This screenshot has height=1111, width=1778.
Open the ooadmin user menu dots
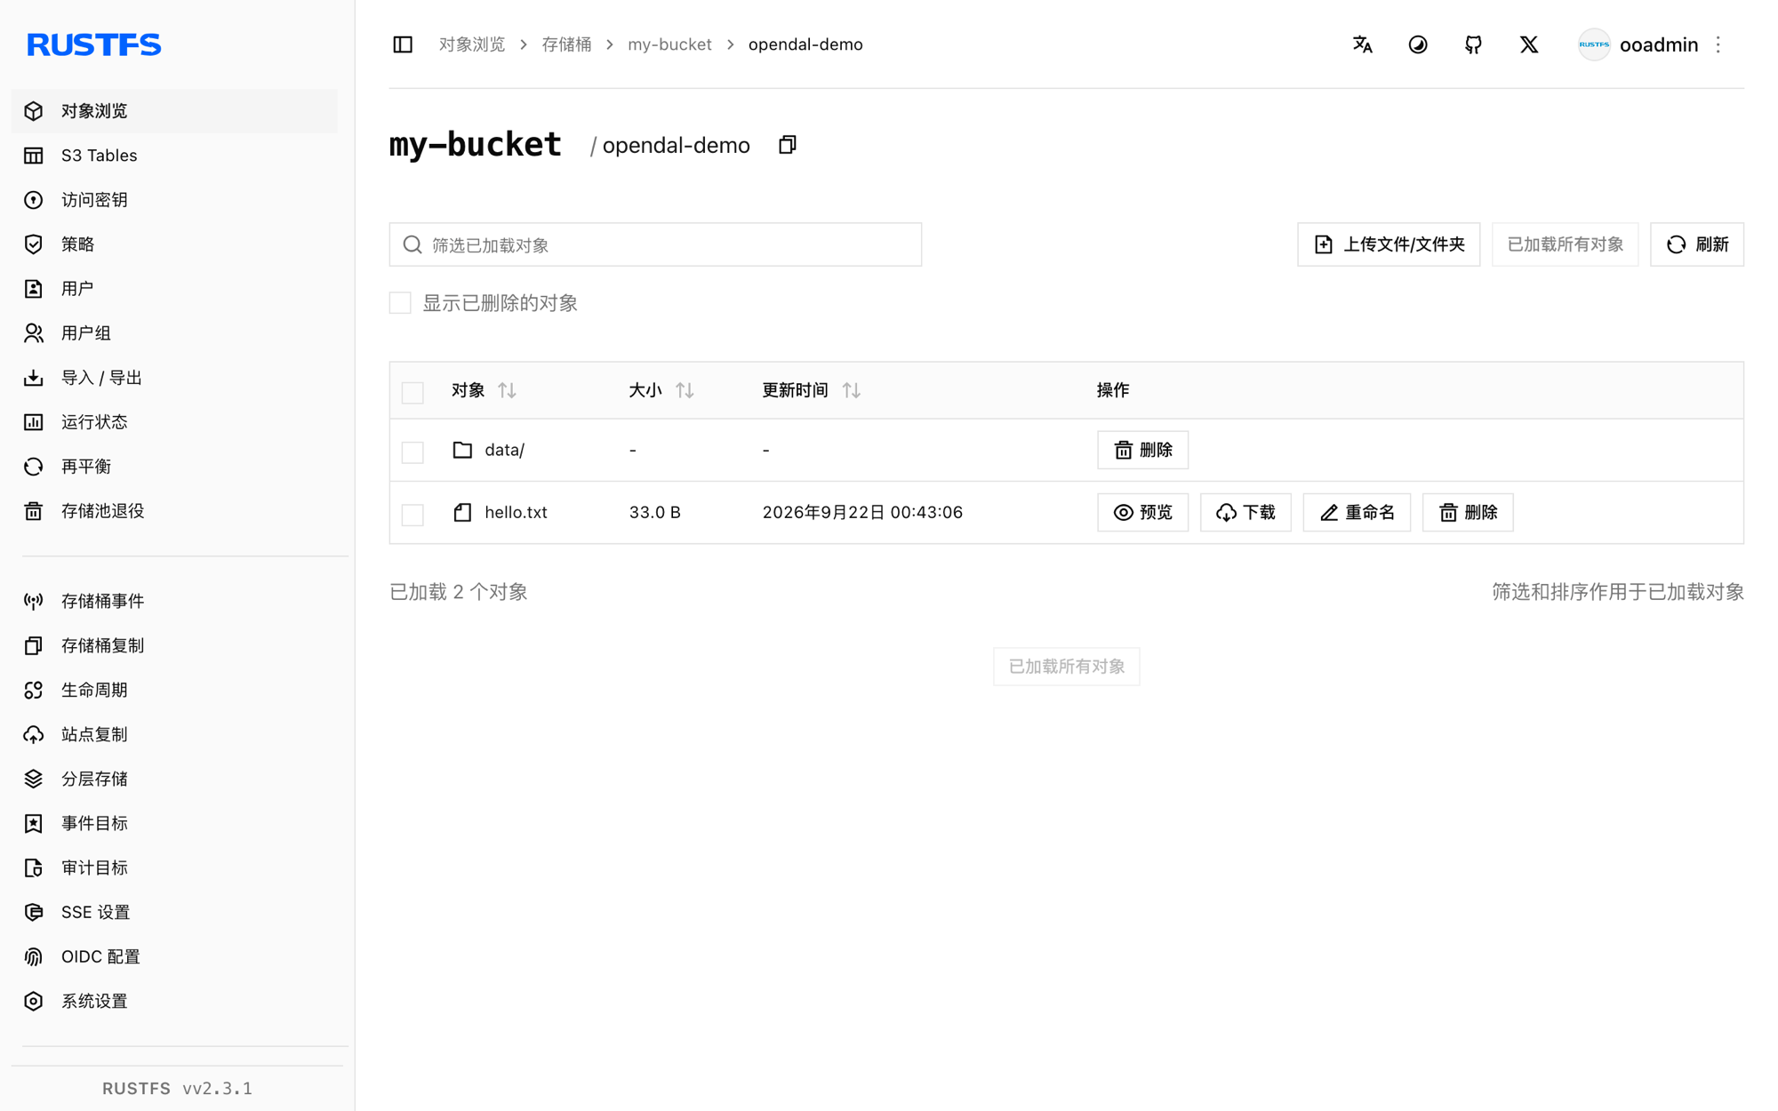click(1718, 44)
